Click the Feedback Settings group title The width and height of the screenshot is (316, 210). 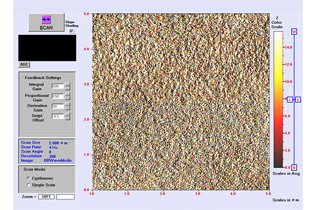[43, 78]
